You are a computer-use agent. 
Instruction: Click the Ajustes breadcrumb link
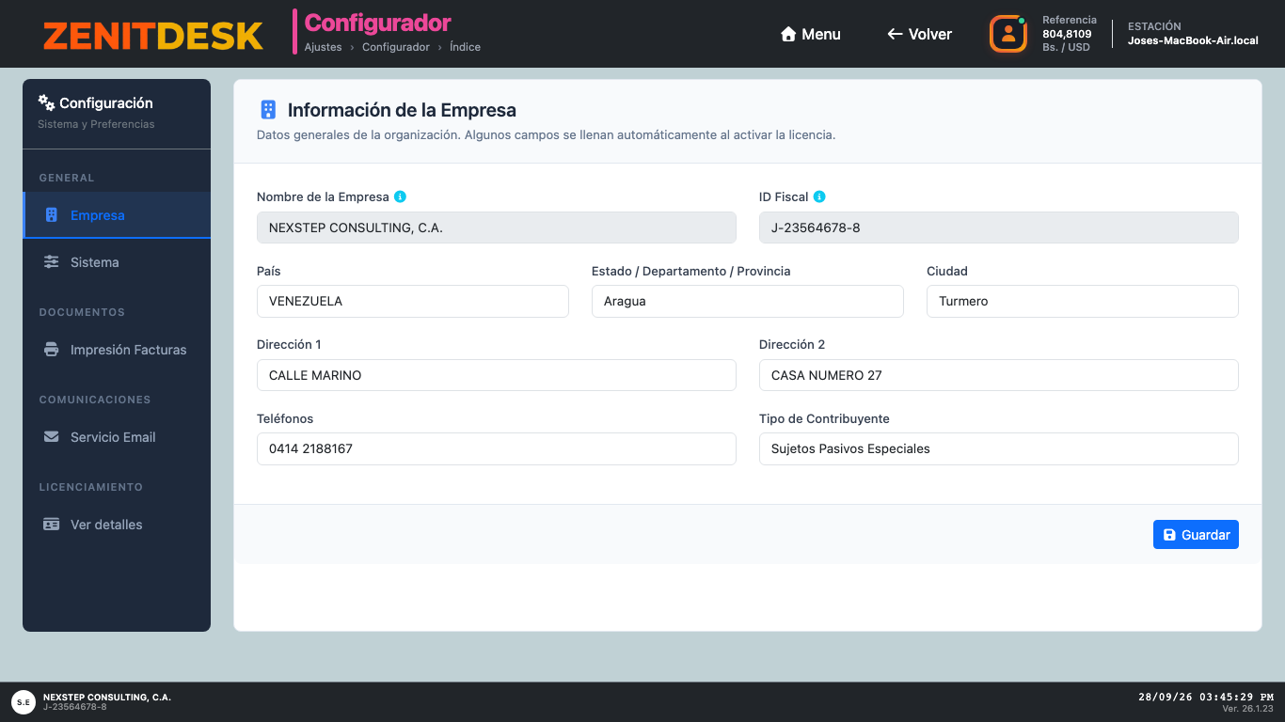324,47
